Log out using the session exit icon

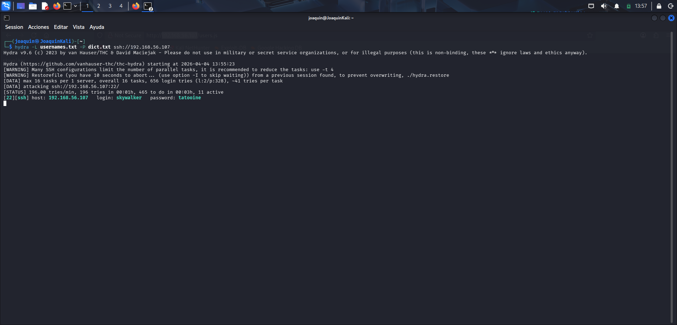(x=671, y=6)
